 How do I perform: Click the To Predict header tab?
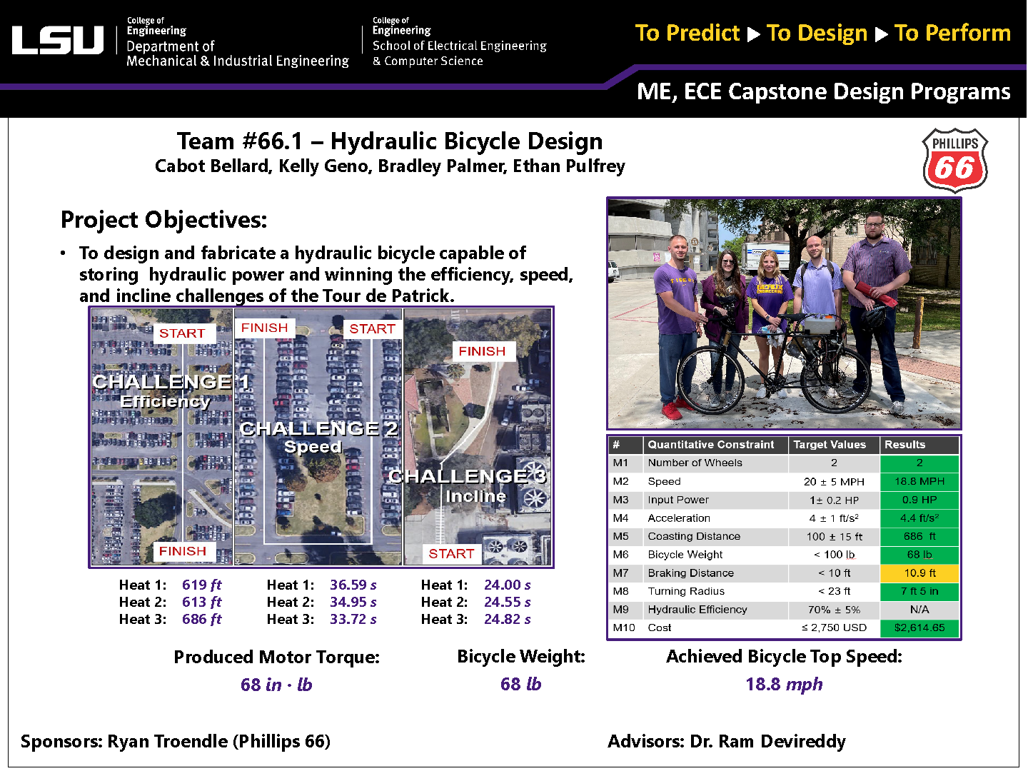[x=687, y=33]
